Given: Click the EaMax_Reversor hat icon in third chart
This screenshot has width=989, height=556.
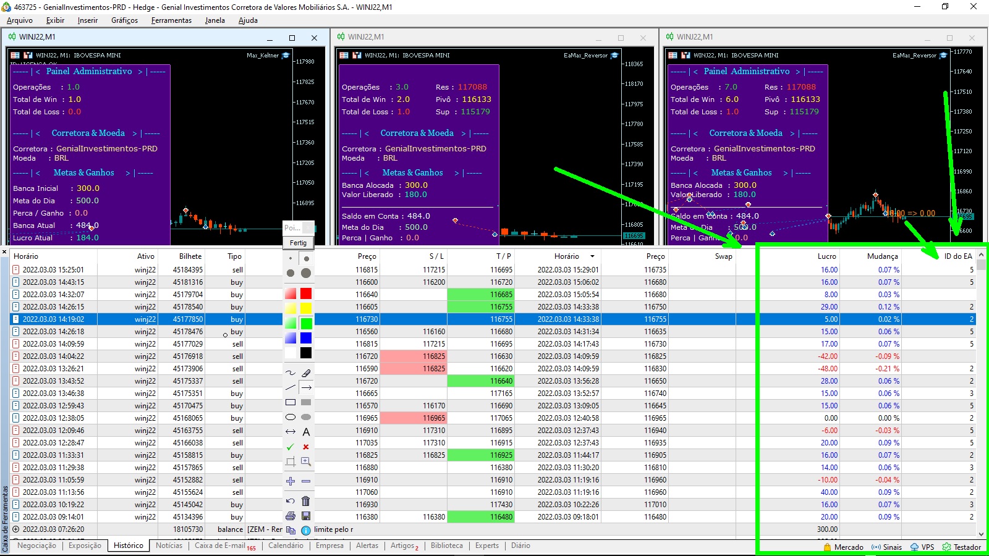Looking at the screenshot, I should pos(943,56).
